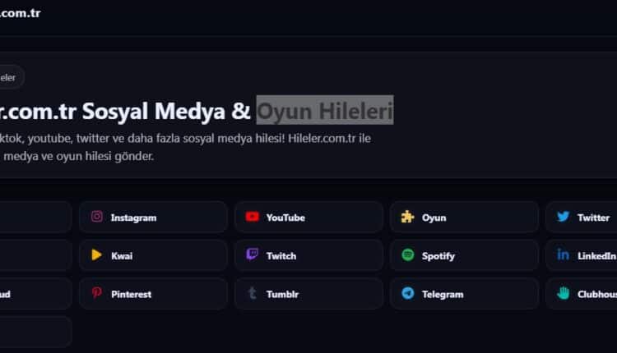
Task: Click the purple Twitch icon
Action: tap(252, 255)
